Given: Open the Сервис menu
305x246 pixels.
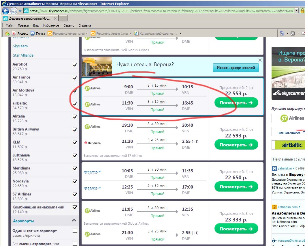Looking at the screenshot, I should 69,25.
